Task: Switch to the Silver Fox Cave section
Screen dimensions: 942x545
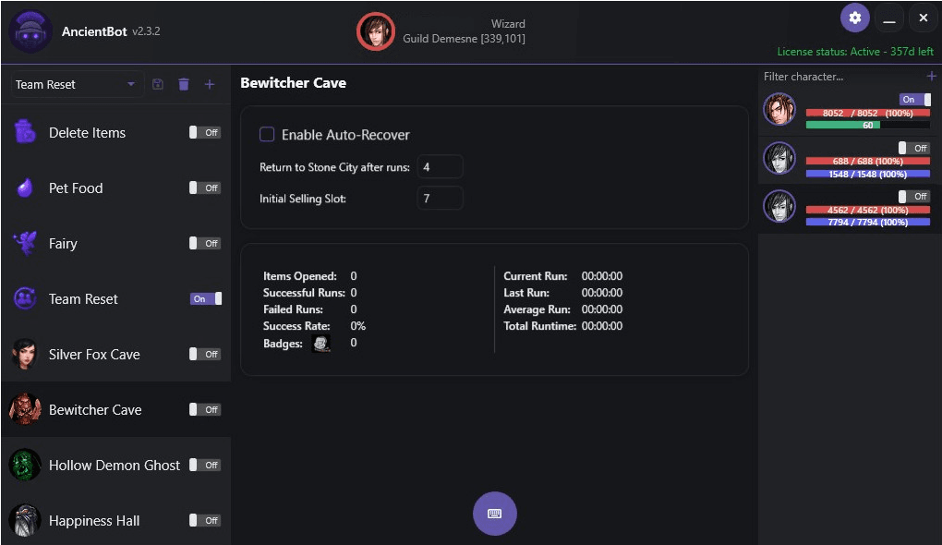Action: 92,354
